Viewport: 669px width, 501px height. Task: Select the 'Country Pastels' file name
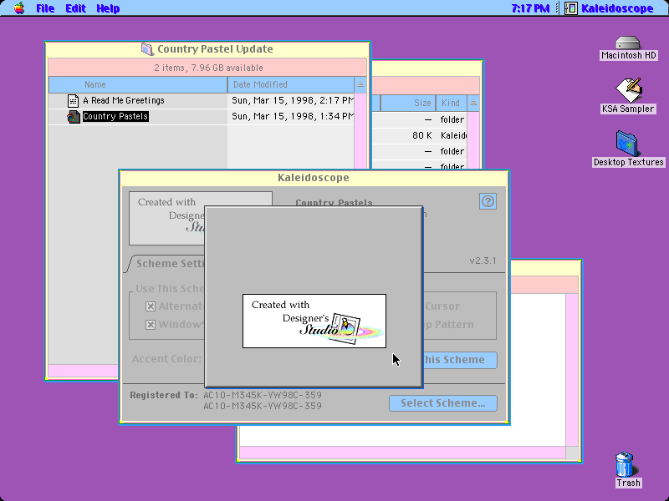point(115,116)
